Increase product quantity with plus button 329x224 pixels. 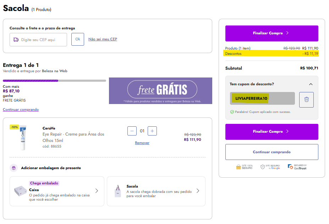click(152, 131)
